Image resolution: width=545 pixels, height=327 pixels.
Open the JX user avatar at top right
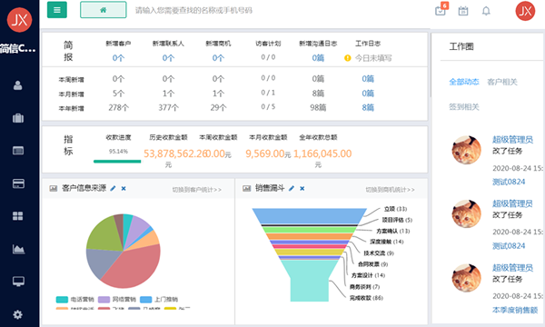pos(525,11)
